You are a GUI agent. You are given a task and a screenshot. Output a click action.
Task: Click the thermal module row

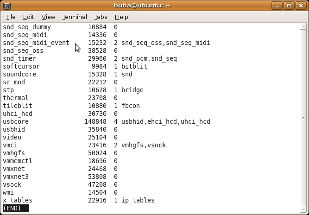(x=60, y=98)
